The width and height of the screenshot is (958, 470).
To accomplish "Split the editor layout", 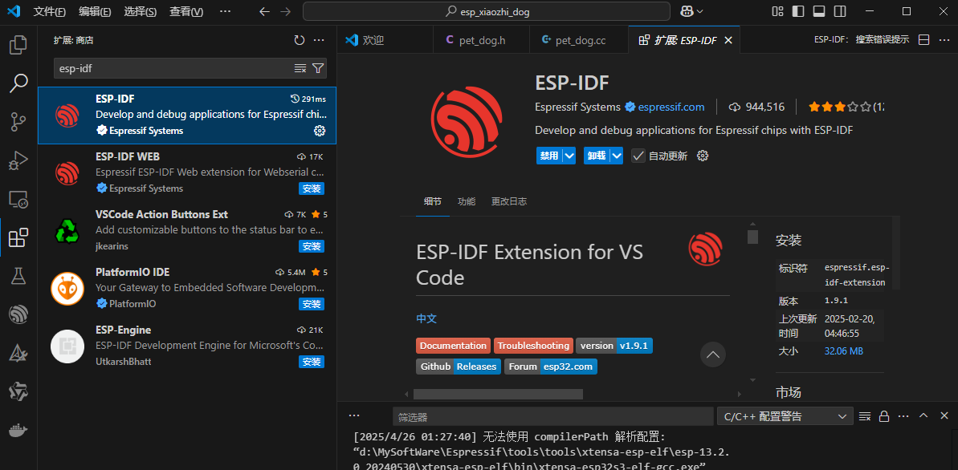I will pyautogui.click(x=924, y=39).
